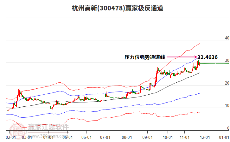Click the chart title 杭州高新(300478)赢家极反通道
The image size is (230, 142).
click(x=118, y=8)
